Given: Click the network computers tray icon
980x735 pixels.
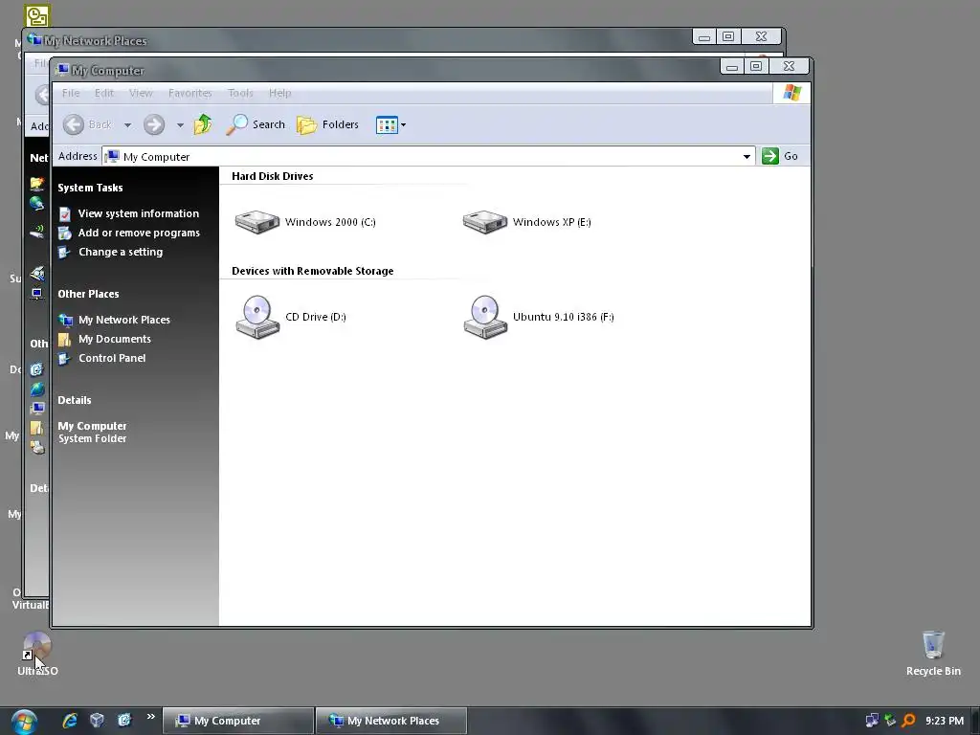Looking at the screenshot, I should pos(871,721).
